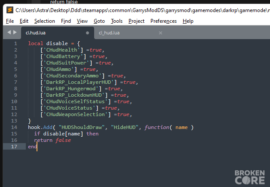Open the Selection menu
Viewport: 270px width, 187px height.
tap(45, 21)
